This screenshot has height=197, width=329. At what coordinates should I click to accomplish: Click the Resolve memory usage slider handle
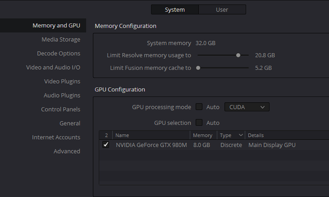tap(238, 55)
